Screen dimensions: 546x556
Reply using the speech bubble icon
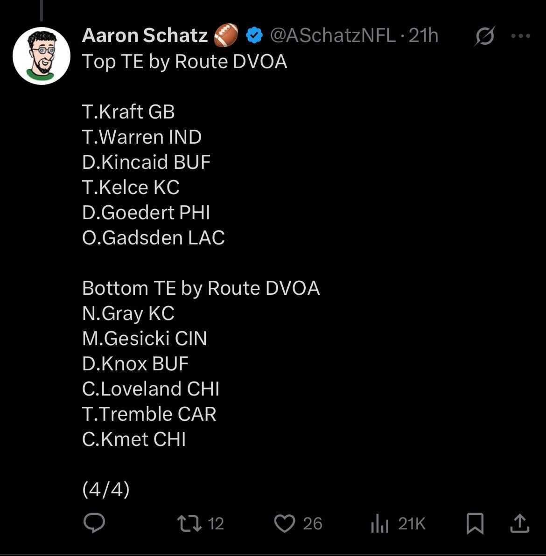pos(94,523)
